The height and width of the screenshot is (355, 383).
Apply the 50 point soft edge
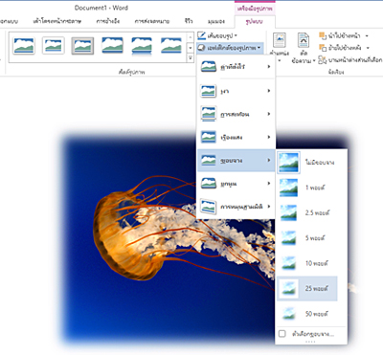click(x=307, y=314)
